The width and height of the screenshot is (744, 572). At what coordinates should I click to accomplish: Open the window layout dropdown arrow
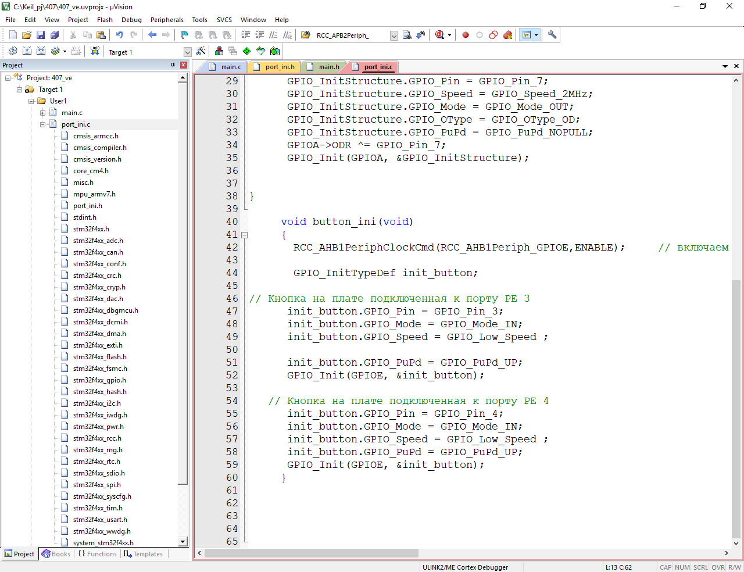(536, 35)
